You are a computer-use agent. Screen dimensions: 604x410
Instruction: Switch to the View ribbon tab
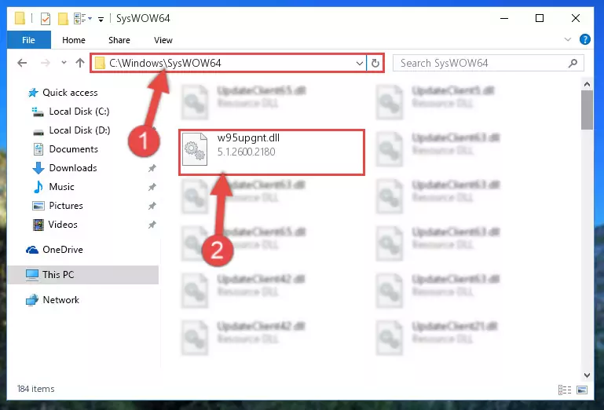click(163, 40)
